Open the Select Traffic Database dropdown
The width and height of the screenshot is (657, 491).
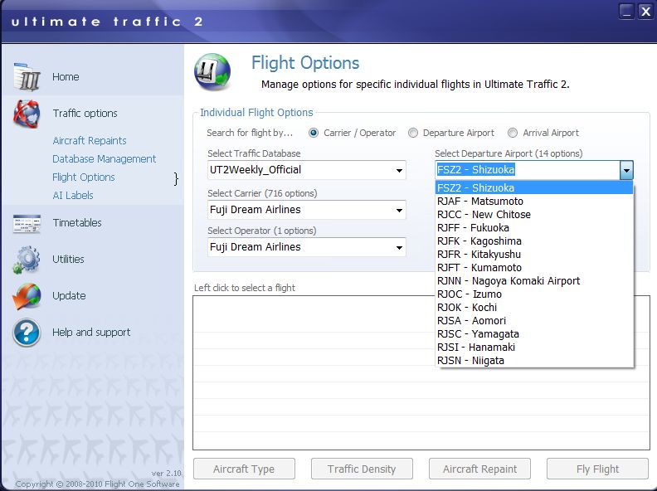coord(399,170)
